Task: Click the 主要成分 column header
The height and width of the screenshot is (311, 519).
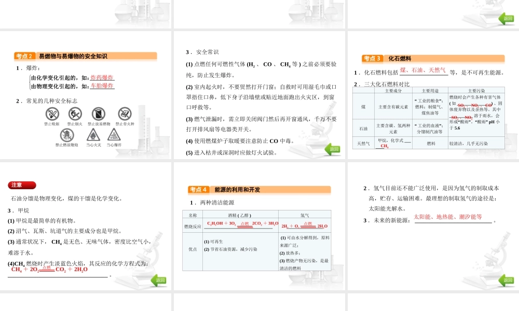Action: point(393,91)
